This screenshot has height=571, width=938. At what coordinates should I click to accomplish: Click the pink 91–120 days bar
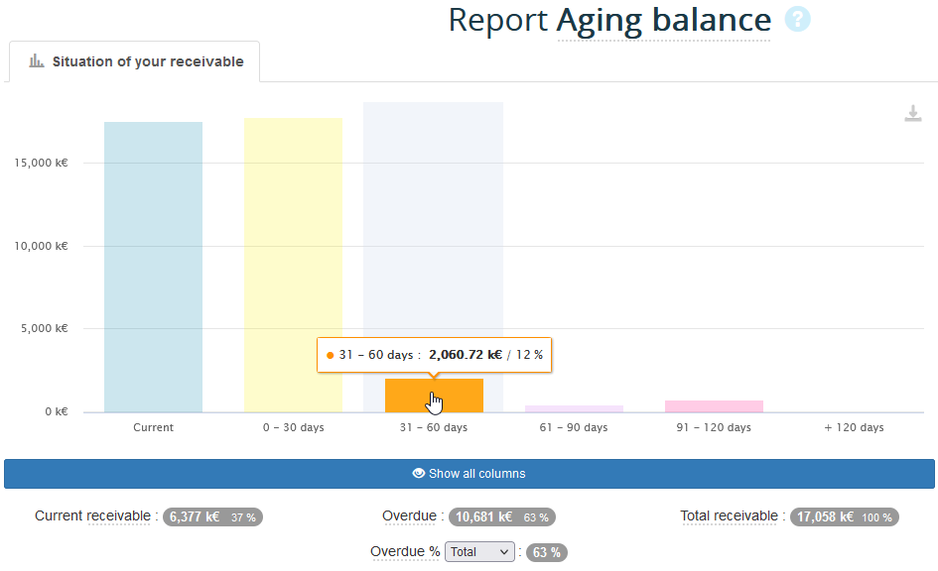coord(714,404)
